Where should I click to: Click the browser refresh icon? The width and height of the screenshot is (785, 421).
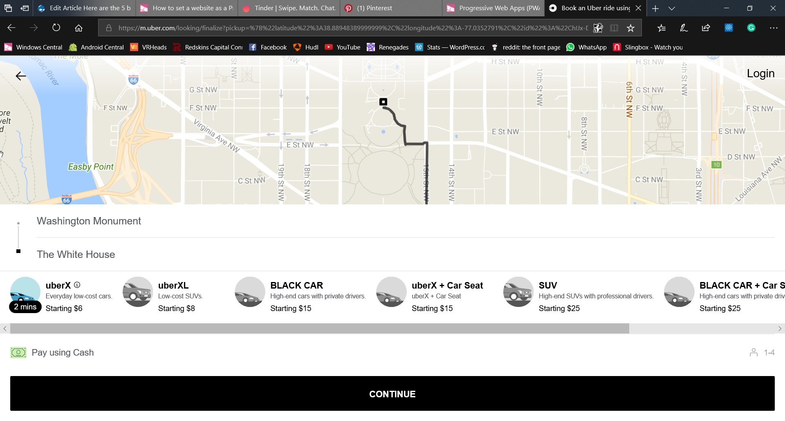click(56, 28)
